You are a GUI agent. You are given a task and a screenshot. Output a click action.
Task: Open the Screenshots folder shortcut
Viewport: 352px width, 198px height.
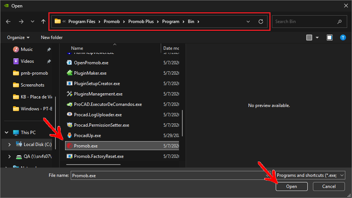pyautogui.click(x=32, y=85)
